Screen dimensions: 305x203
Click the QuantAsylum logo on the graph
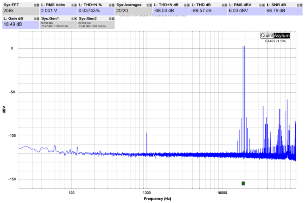tap(275, 36)
